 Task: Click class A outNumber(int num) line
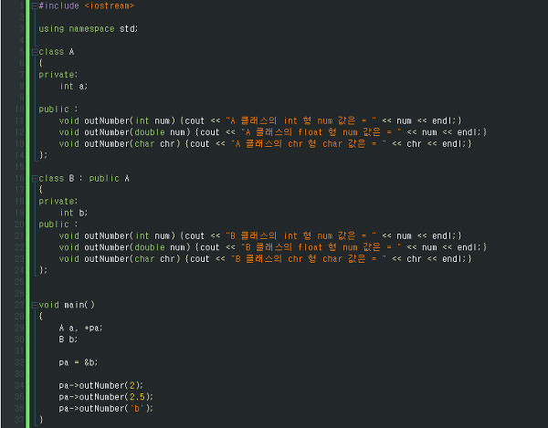[260, 120]
